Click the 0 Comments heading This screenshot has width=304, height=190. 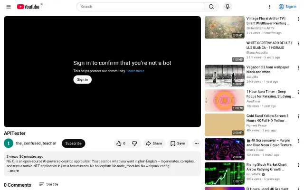(18, 185)
